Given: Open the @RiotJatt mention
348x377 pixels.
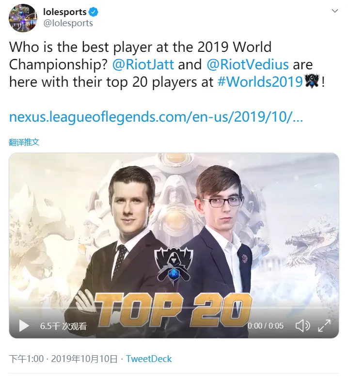Looking at the screenshot, I should click(143, 64).
